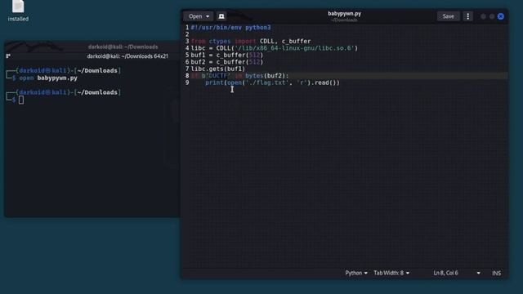Click the libc.so.6 path string on line 4
Screen dimensions: 523x294
[294, 48]
